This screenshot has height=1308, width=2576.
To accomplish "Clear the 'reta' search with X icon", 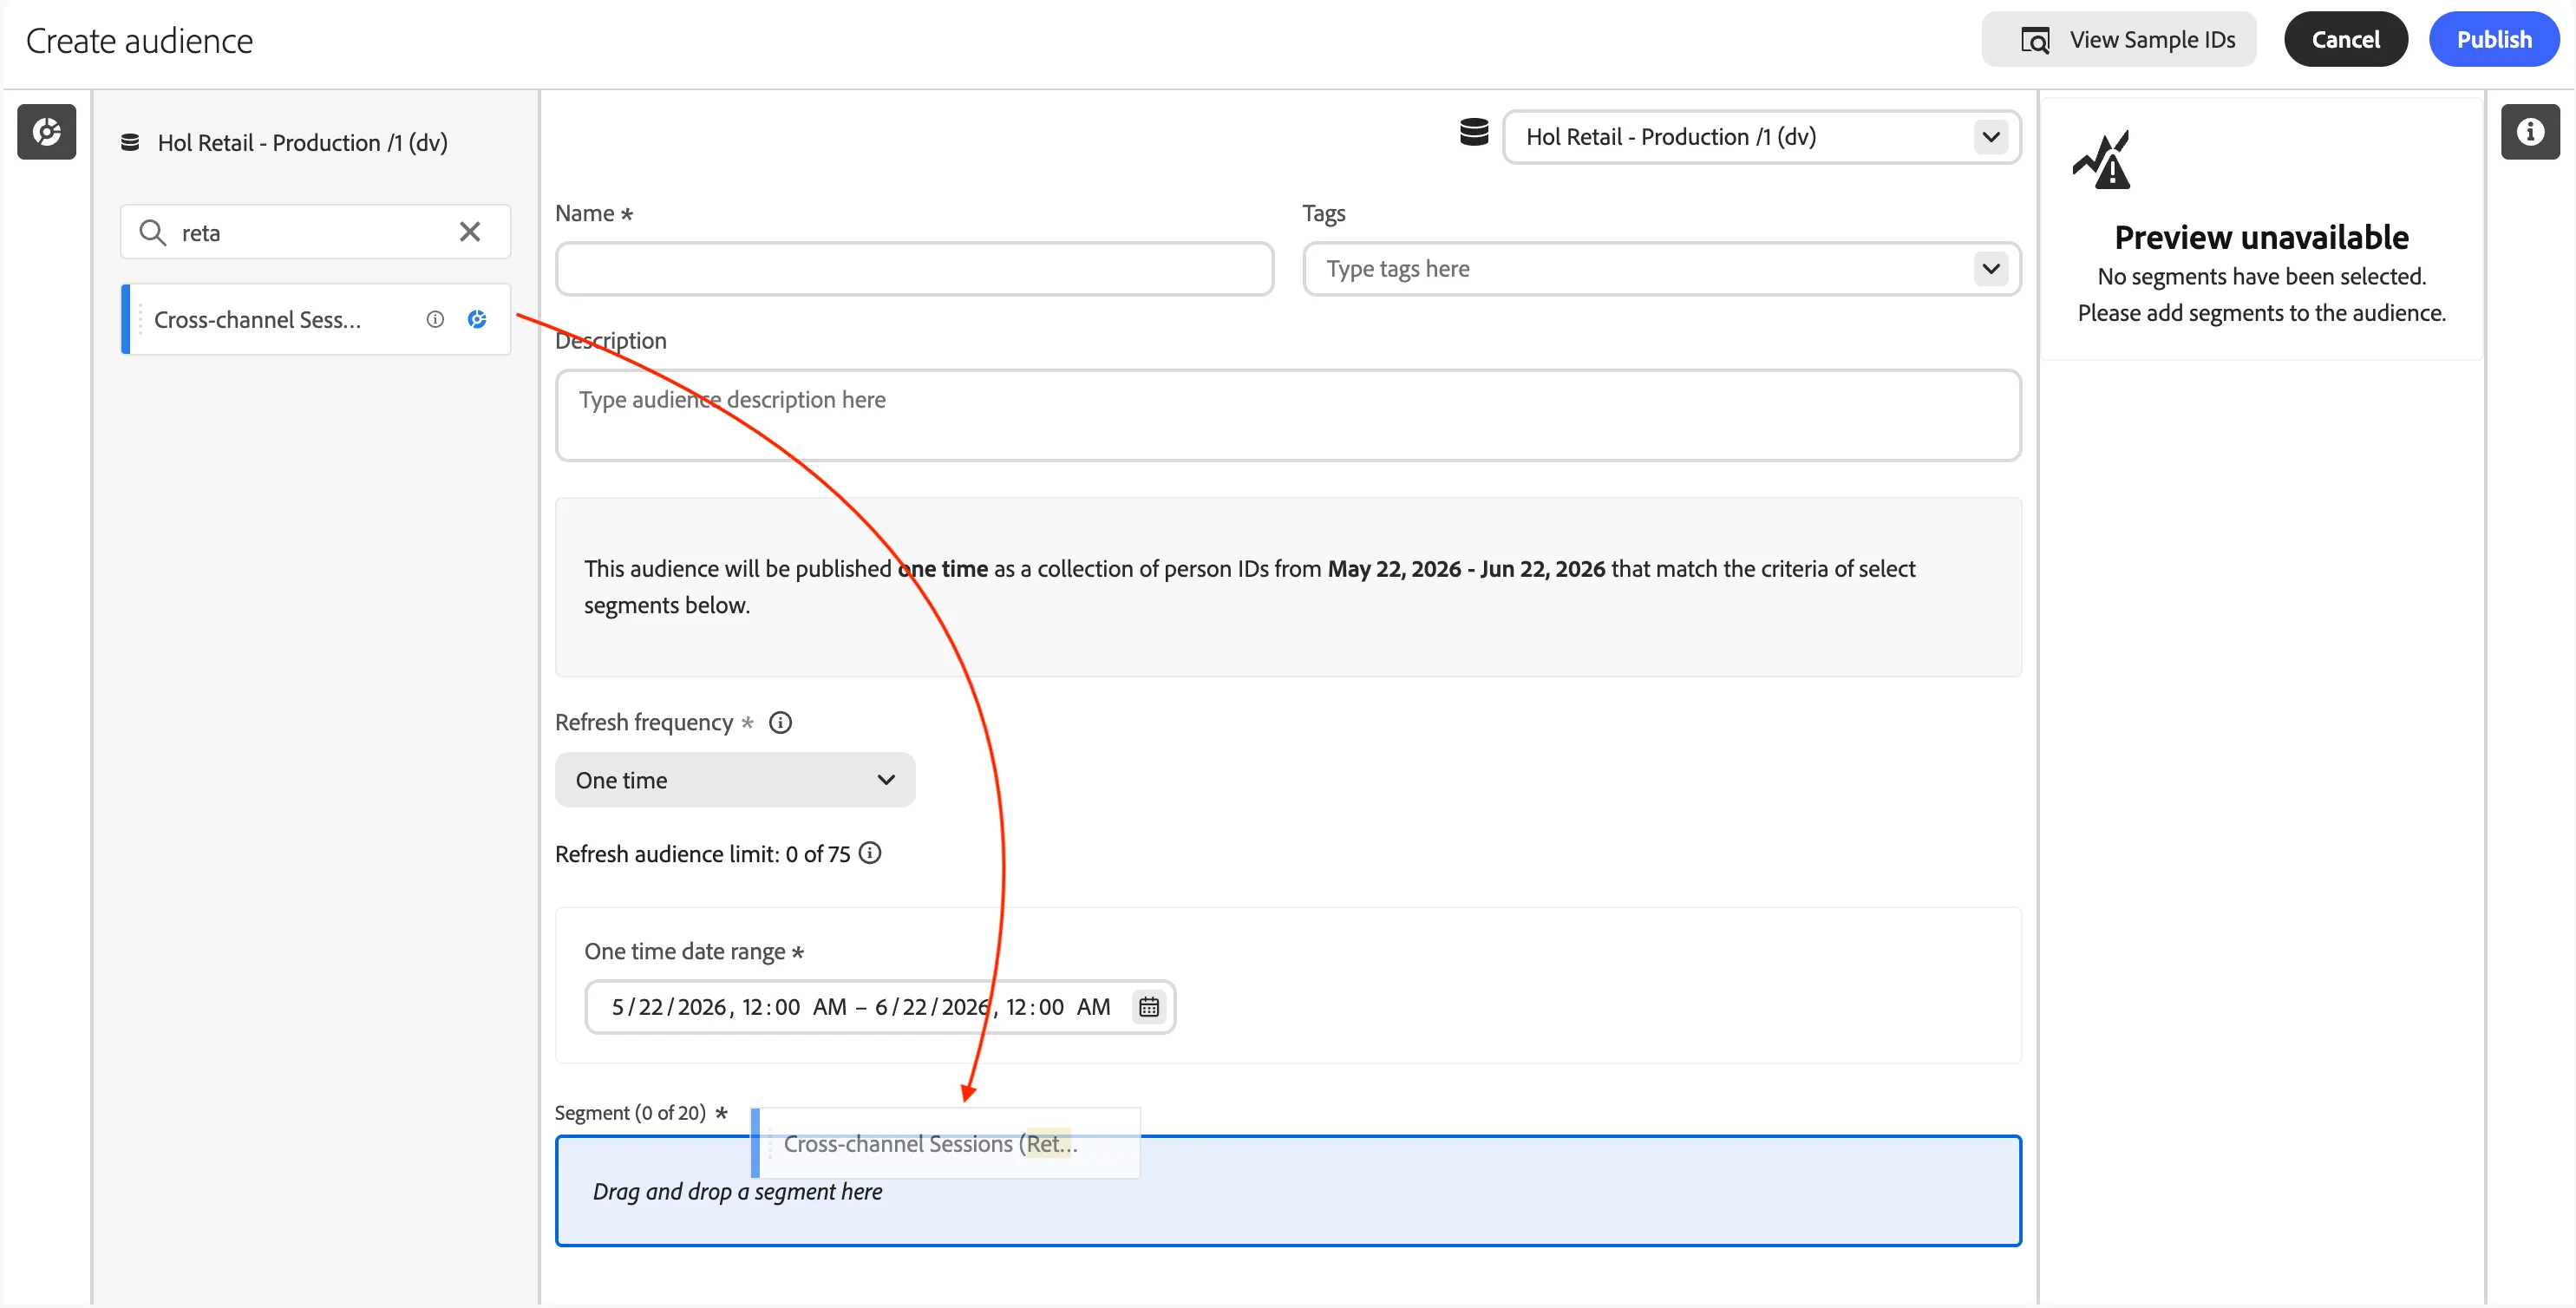I will (469, 232).
